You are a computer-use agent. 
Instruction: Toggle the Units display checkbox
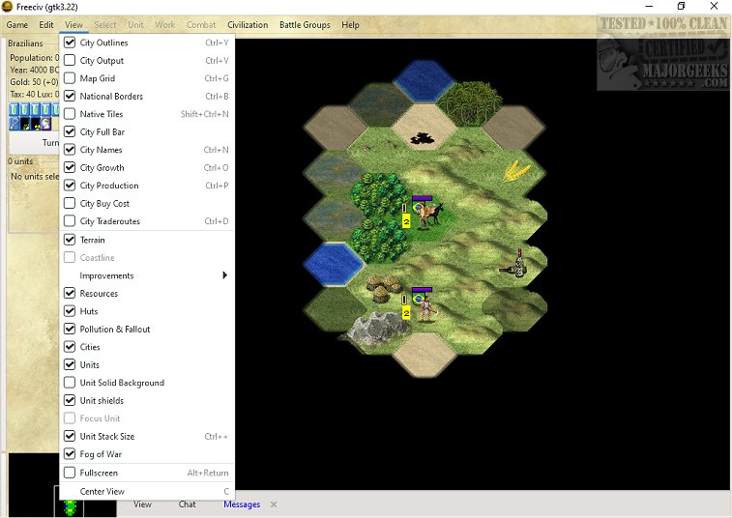click(x=70, y=364)
